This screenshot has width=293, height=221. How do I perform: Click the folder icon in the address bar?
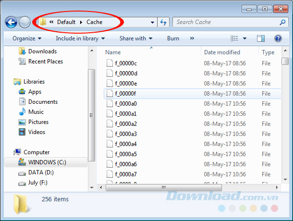click(43, 22)
